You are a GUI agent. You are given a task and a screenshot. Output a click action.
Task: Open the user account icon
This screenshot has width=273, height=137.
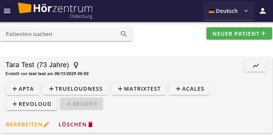point(263,11)
